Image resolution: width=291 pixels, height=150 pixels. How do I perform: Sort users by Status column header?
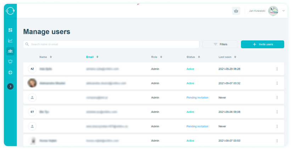point(193,57)
